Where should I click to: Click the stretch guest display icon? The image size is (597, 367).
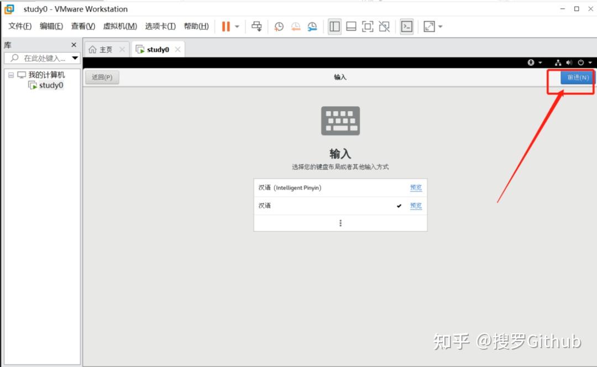pos(429,27)
